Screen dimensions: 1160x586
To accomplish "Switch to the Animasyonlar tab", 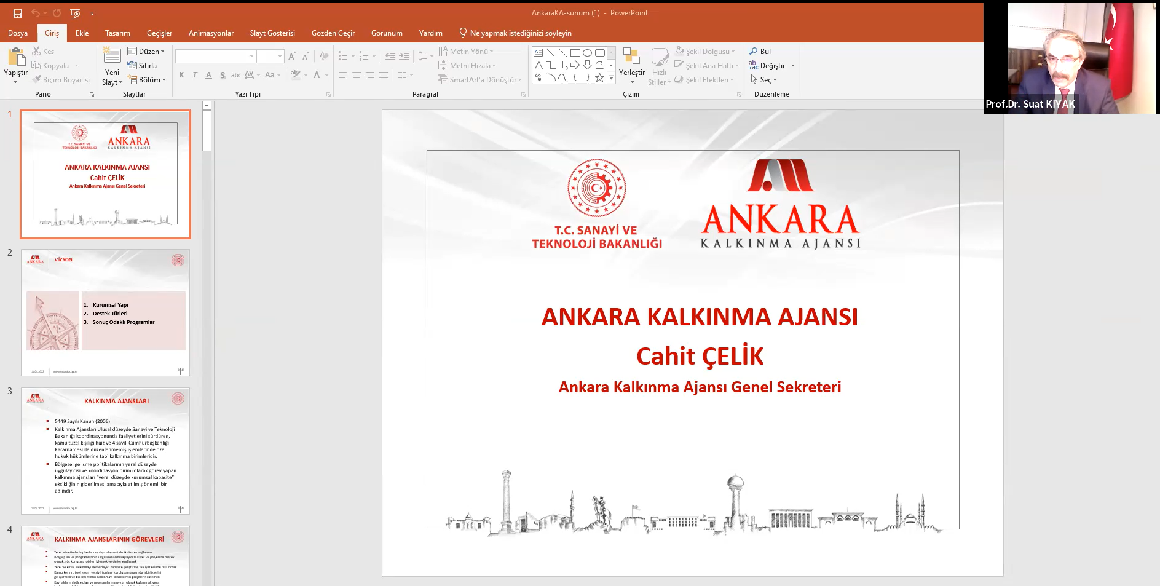I will pyautogui.click(x=211, y=33).
